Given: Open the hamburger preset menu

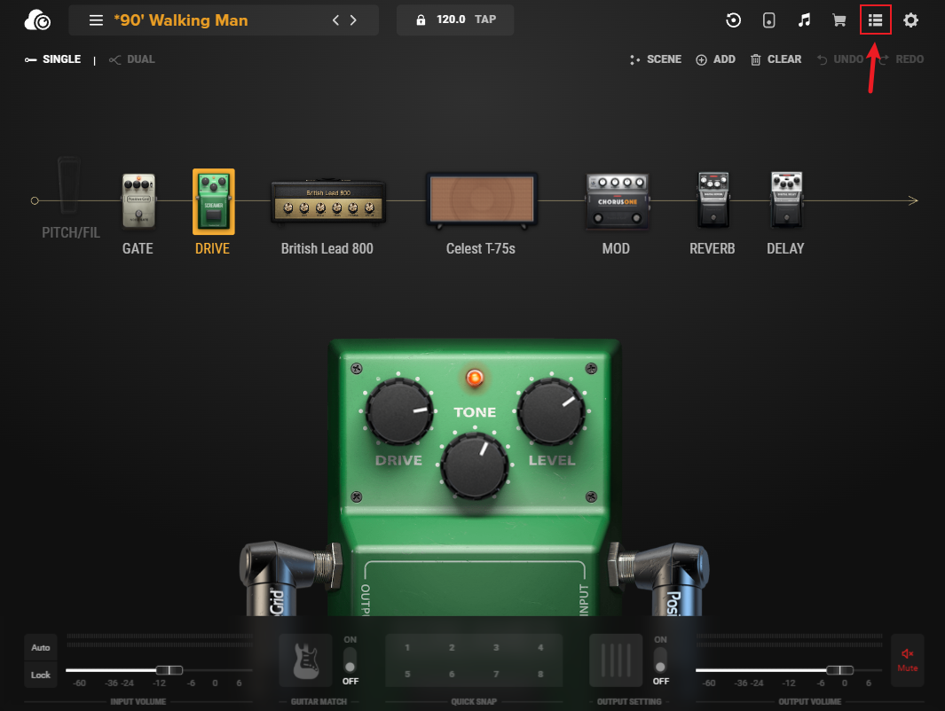Looking at the screenshot, I should (96, 20).
